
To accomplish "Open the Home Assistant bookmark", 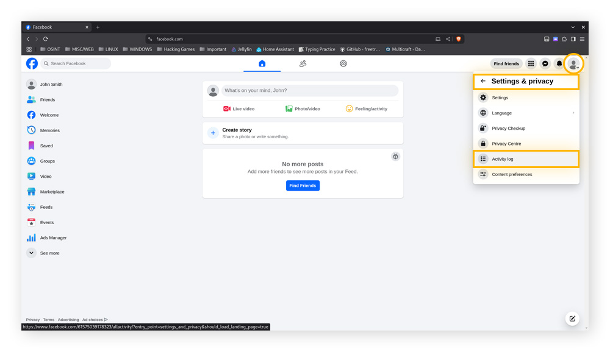I will click(275, 49).
